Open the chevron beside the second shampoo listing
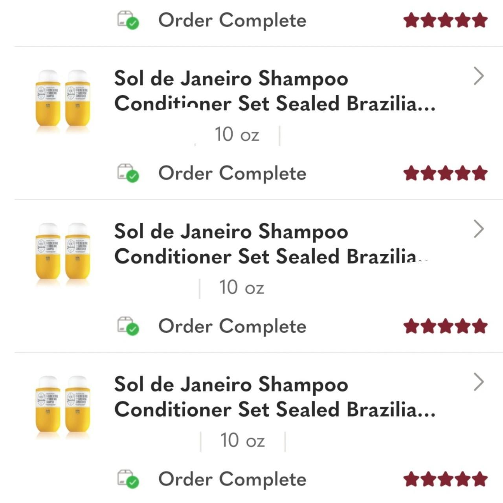The image size is (503, 503). coord(479,228)
